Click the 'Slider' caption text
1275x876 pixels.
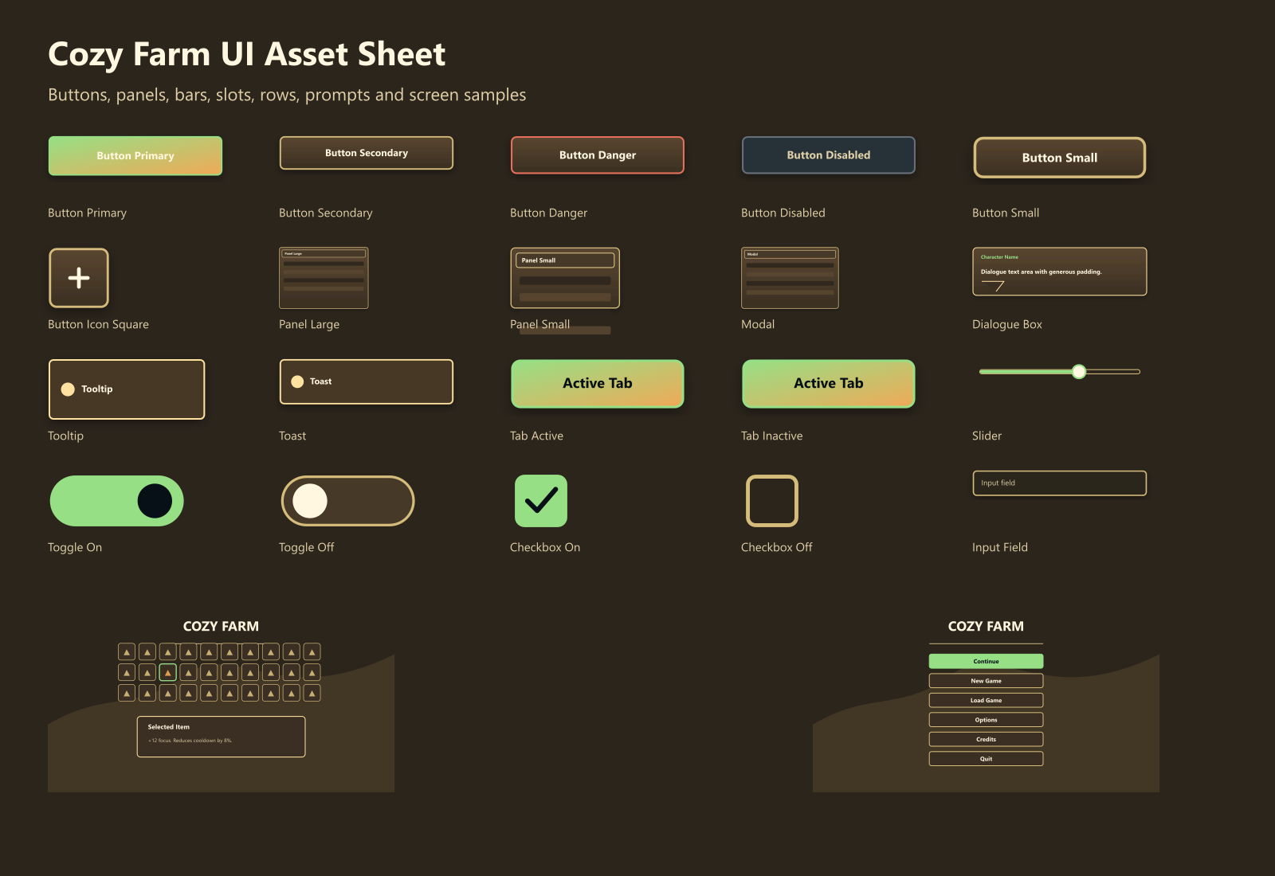click(x=987, y=436)
